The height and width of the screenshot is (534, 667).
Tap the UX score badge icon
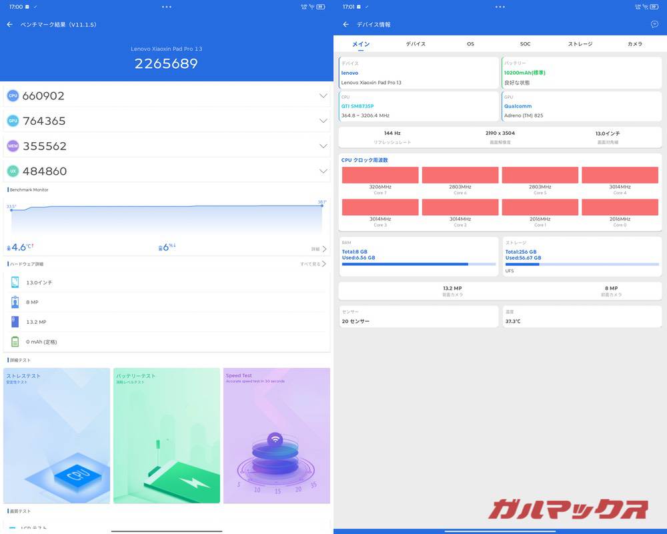(x=13, y=171)
